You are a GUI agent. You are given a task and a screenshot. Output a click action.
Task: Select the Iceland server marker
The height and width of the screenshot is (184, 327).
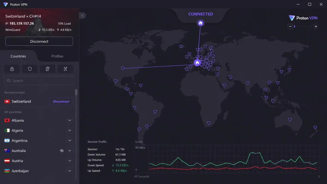pos(181,47)
